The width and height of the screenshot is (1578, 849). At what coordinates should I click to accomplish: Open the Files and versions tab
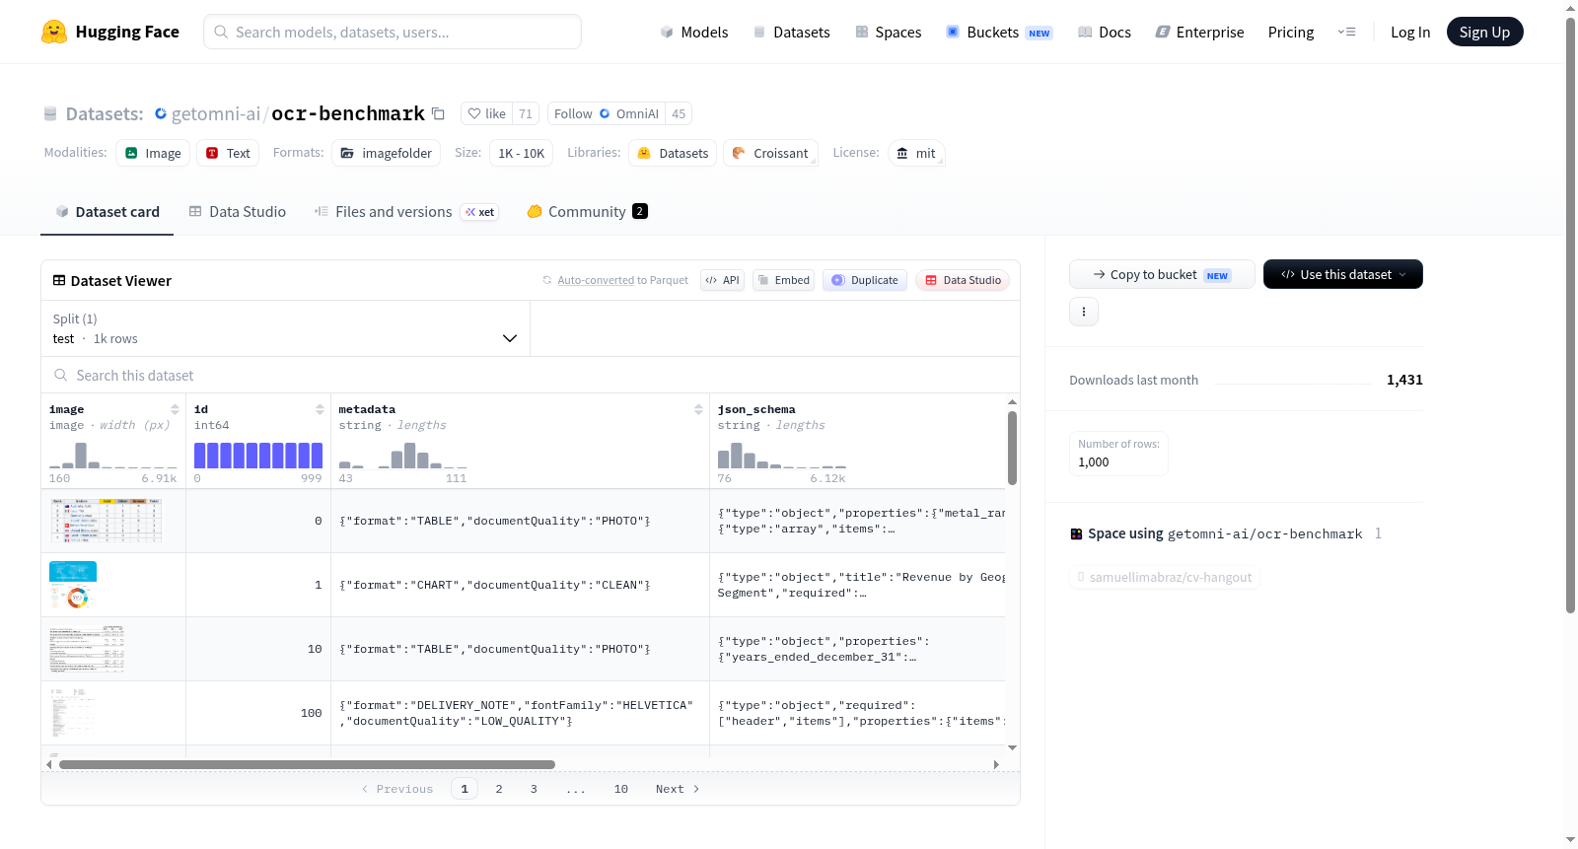coord(406,212)
